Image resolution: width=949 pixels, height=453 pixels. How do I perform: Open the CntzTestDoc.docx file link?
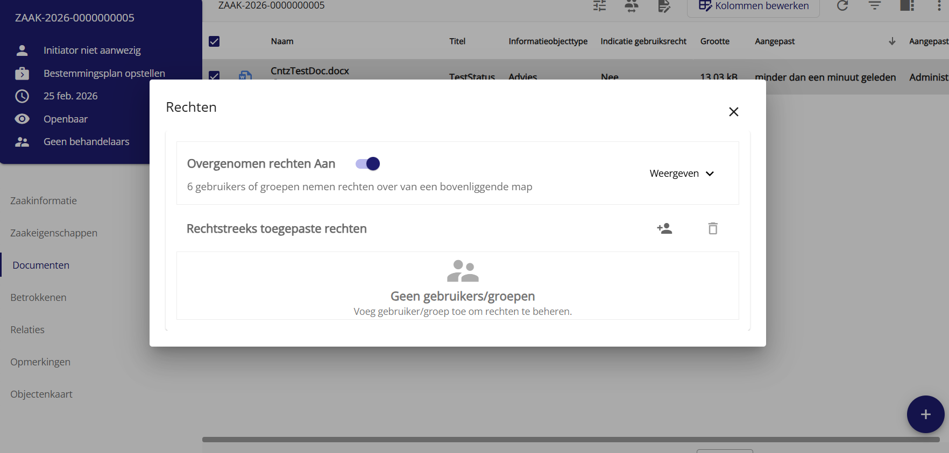point(310,71)
